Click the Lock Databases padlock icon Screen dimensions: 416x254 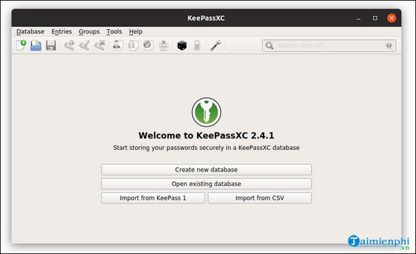click(197, 45)
